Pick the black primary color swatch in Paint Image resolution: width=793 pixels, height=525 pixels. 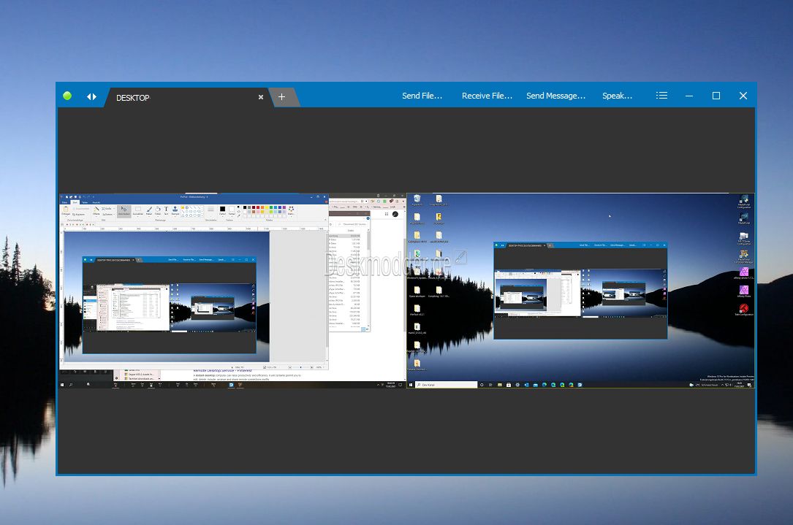pos(222,209)
